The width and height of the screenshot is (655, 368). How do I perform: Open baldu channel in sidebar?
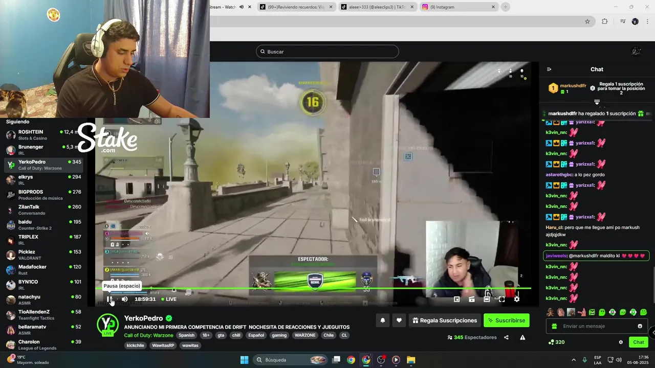(43, 225)
